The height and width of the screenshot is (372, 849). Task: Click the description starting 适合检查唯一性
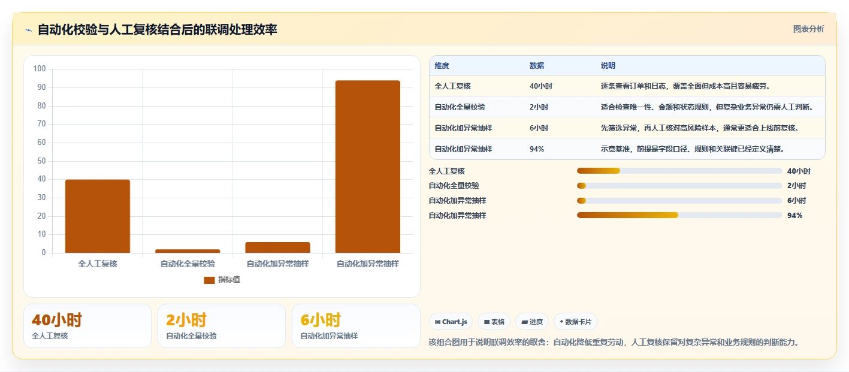(x=707, y=107)
